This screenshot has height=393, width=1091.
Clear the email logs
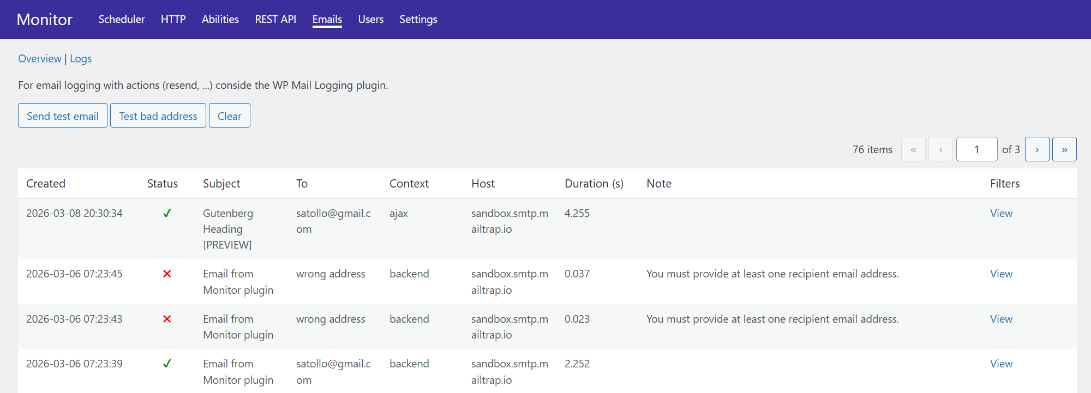coord(229,116)
